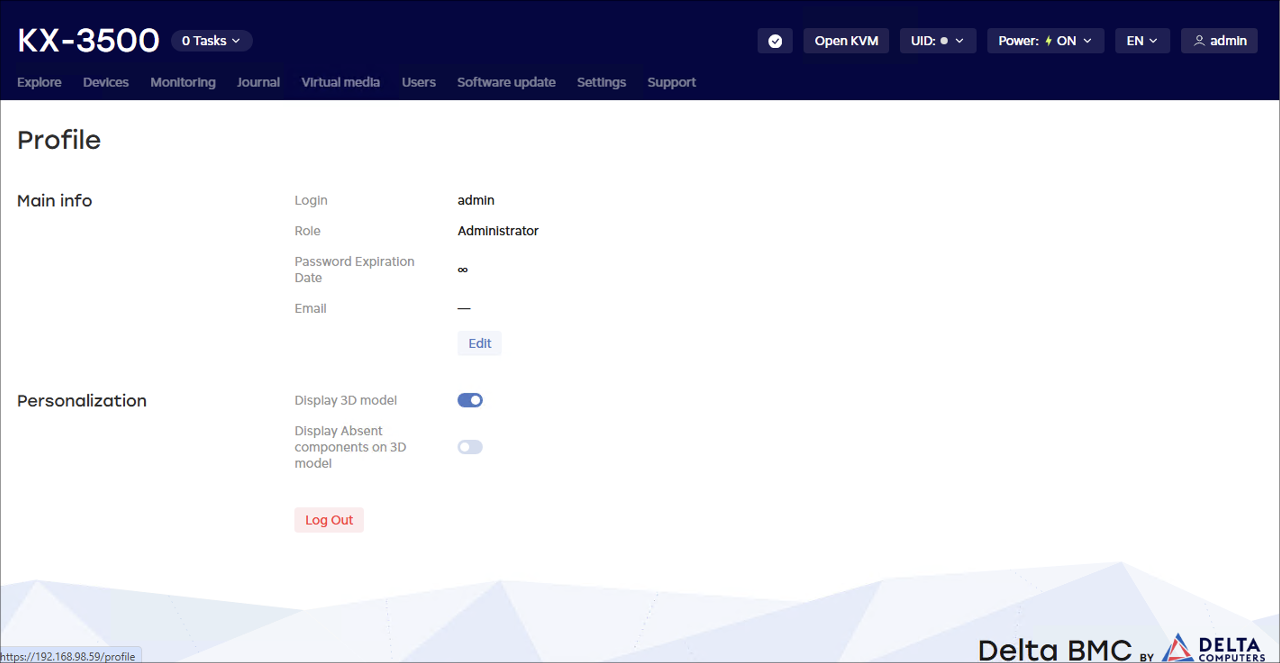Open the EN language dropdown
The height and width of the screenshot is (663, 1280).
coord(1142,41)
